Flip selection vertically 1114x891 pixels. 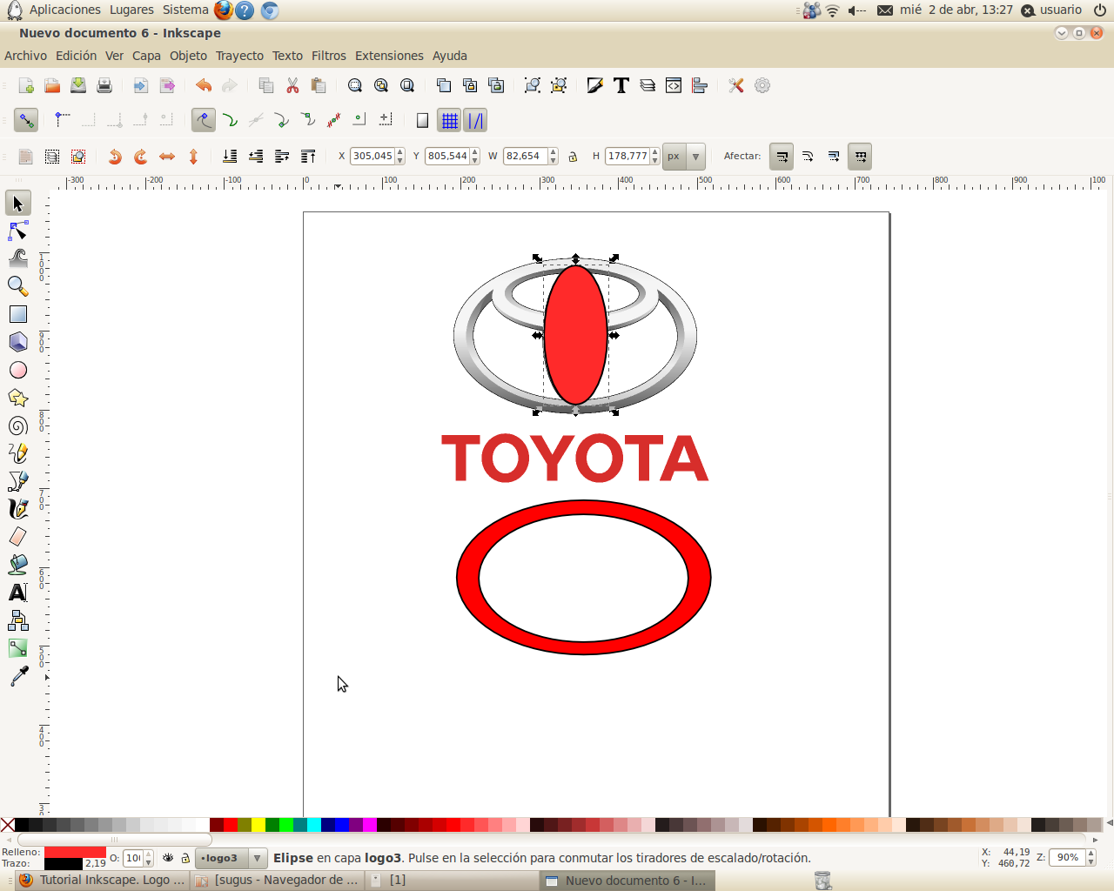193,157
